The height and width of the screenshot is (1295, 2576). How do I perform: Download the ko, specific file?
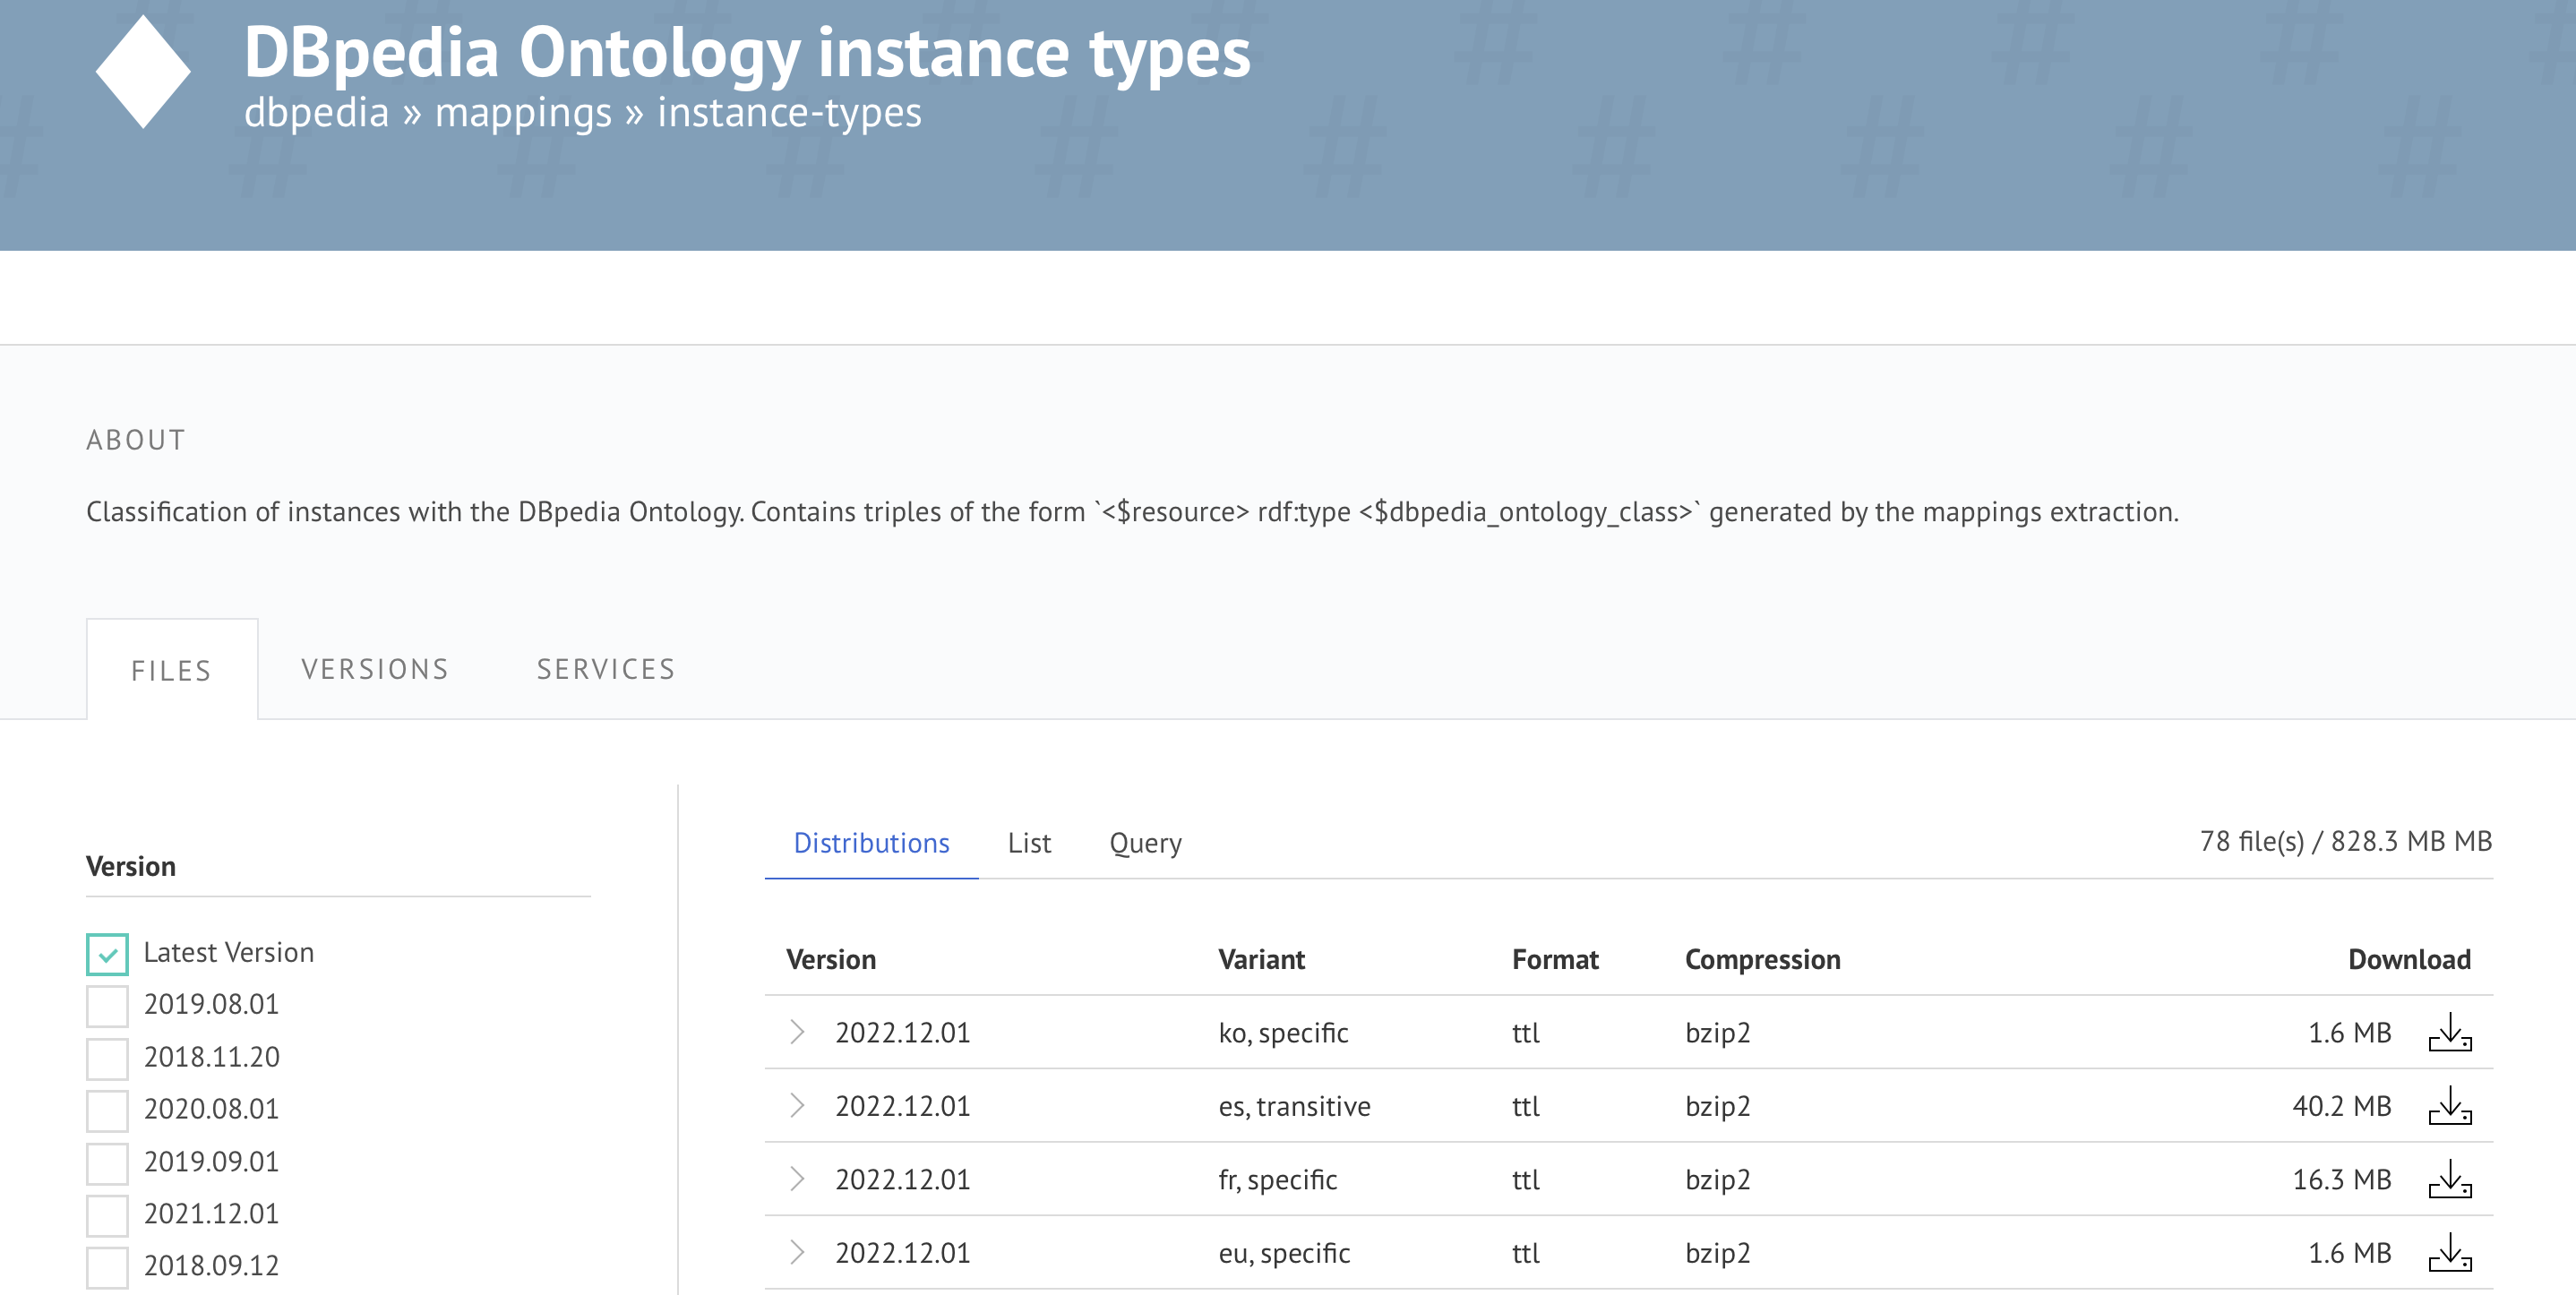tap(2449, 1032)
